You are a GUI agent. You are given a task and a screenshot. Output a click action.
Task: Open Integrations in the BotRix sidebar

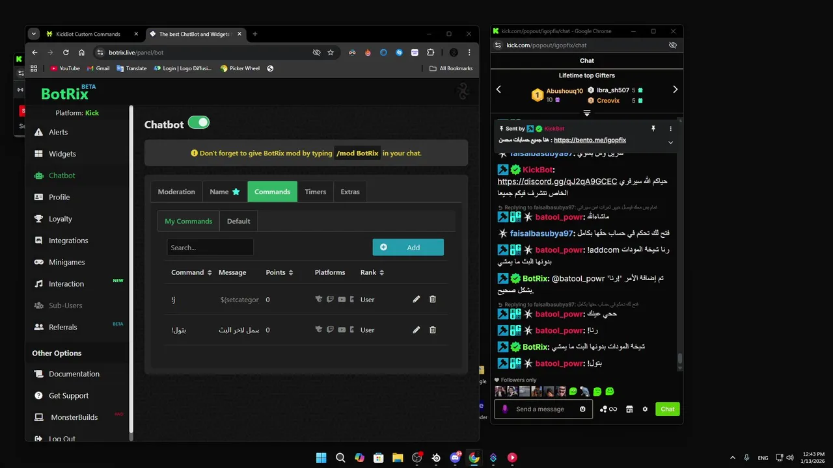click(x=68, y=240)
